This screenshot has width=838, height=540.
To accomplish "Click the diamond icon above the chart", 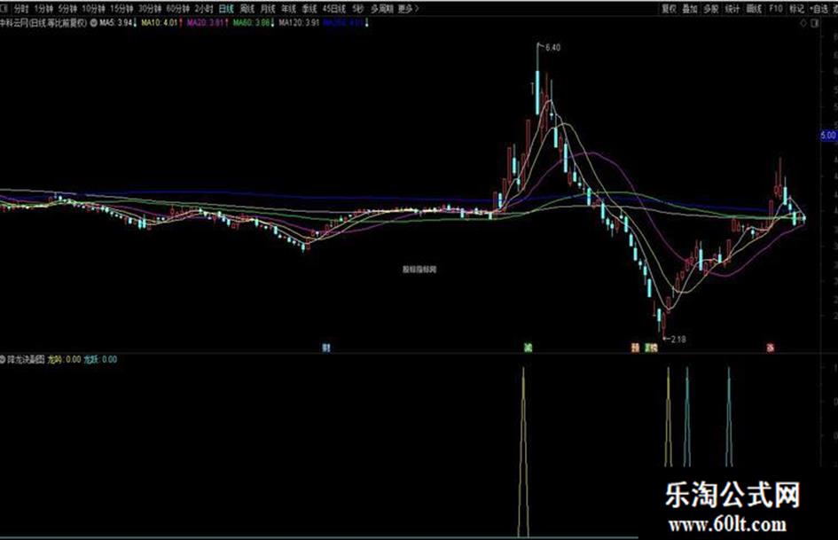I will (803, 23).
